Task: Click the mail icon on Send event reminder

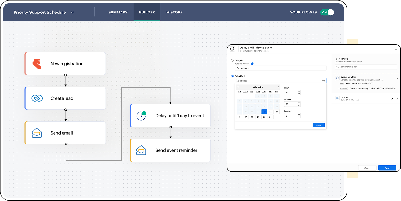Action: click(x=141, y=150)
